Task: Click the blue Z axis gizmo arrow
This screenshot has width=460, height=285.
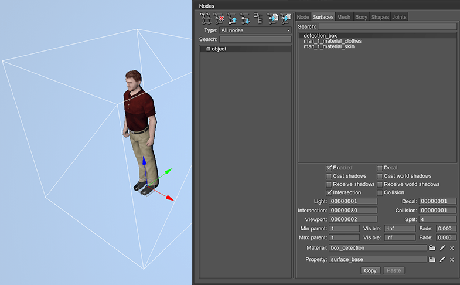Action: [x=144, y=163]
